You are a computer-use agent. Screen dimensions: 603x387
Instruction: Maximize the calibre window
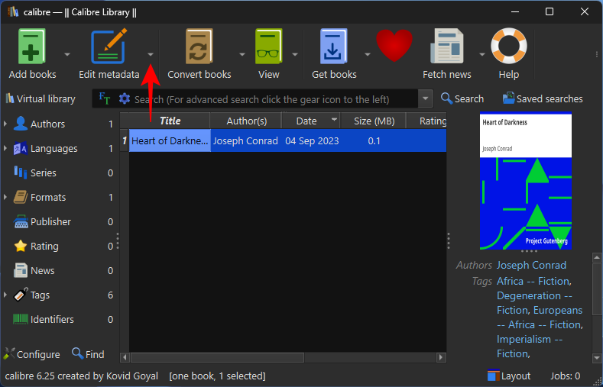pyautogui.click(x=550, y=12)
